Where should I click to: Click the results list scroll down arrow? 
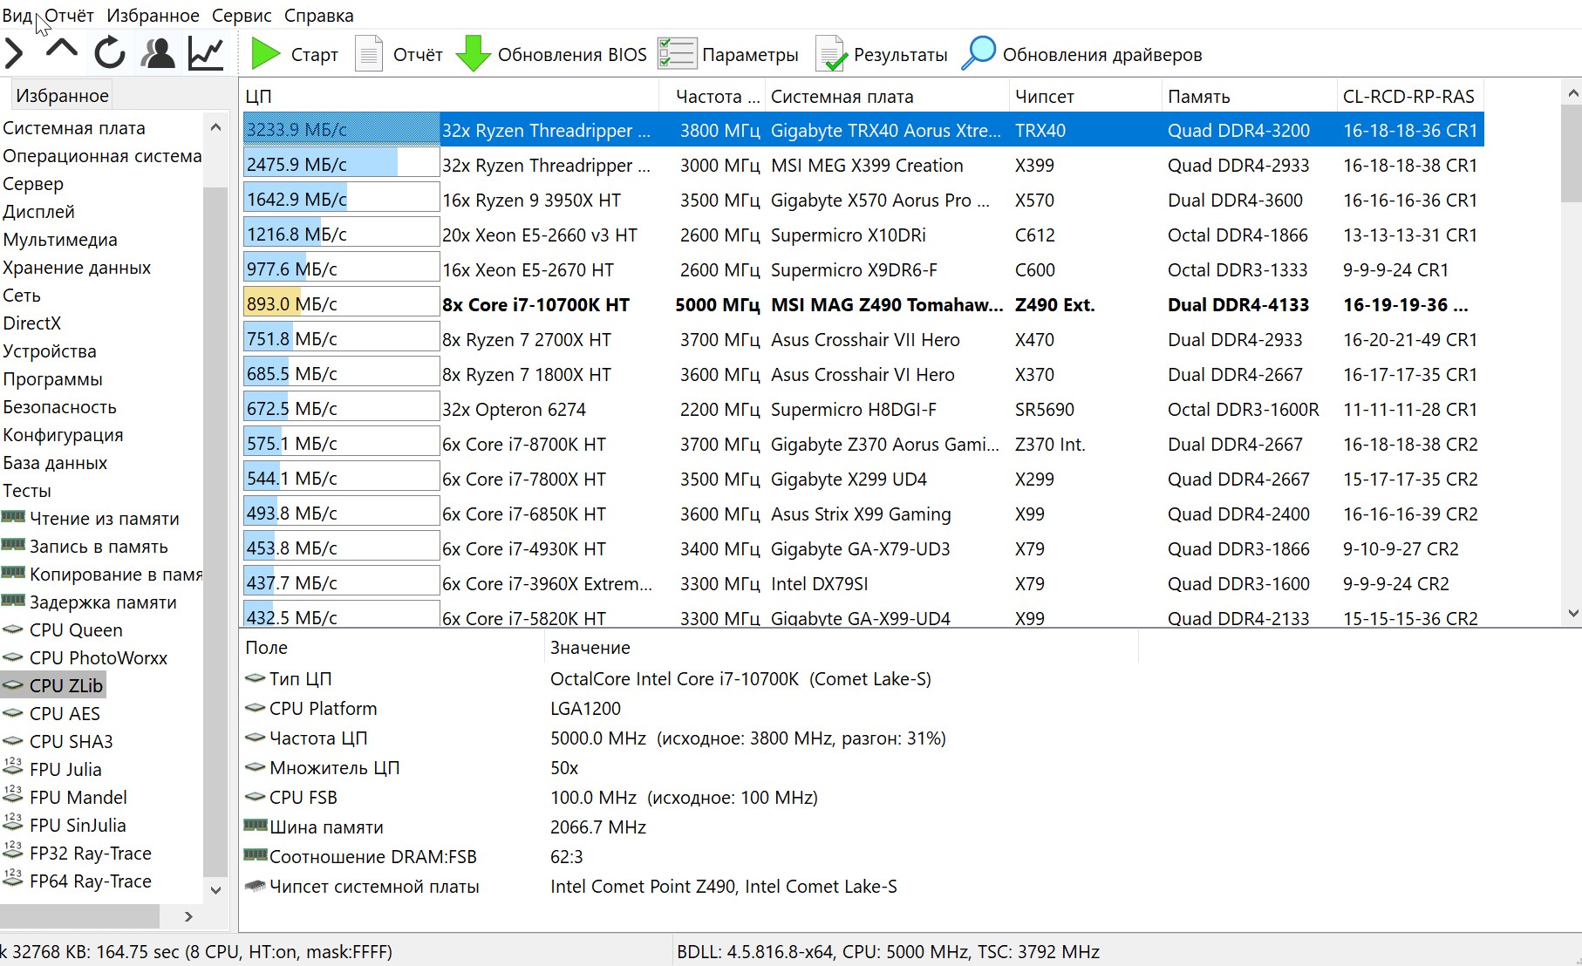[1572, 614]
